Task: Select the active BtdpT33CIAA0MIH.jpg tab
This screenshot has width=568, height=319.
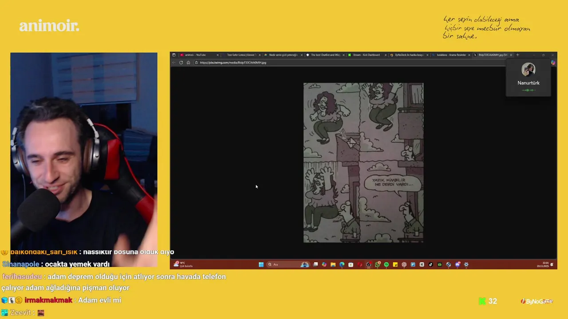Action: point(493,55)
